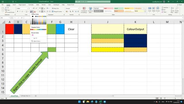Click the Percent Style icon

pyautogui.click(x=70, y=12)
